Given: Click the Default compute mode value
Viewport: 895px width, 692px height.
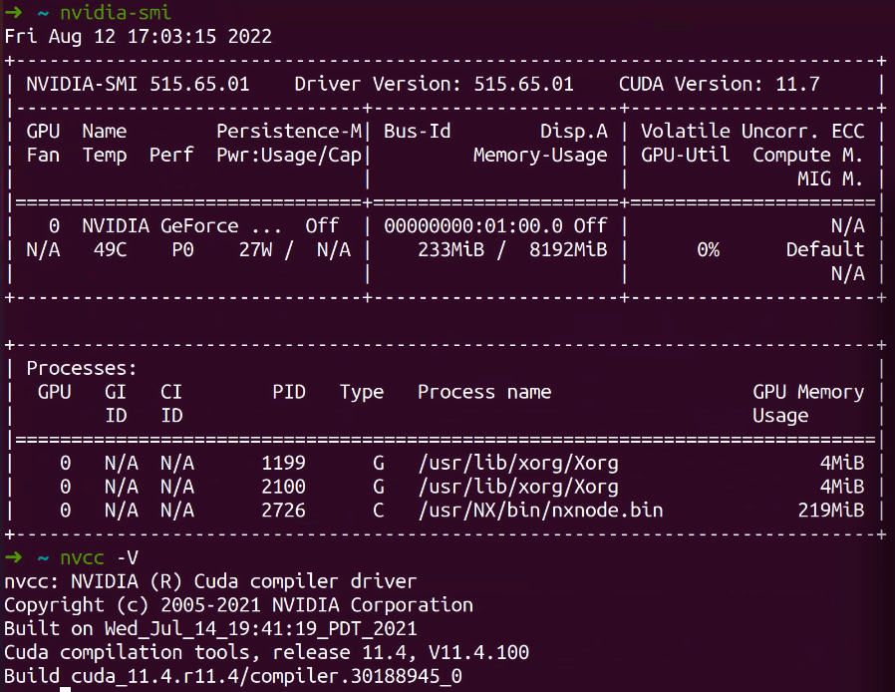Looking at the screenshot, I should coord(824,249).
